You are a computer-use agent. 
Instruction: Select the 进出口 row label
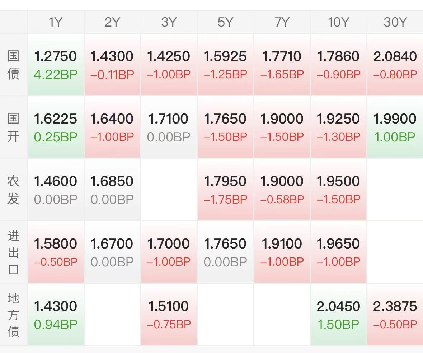[13, 252]
